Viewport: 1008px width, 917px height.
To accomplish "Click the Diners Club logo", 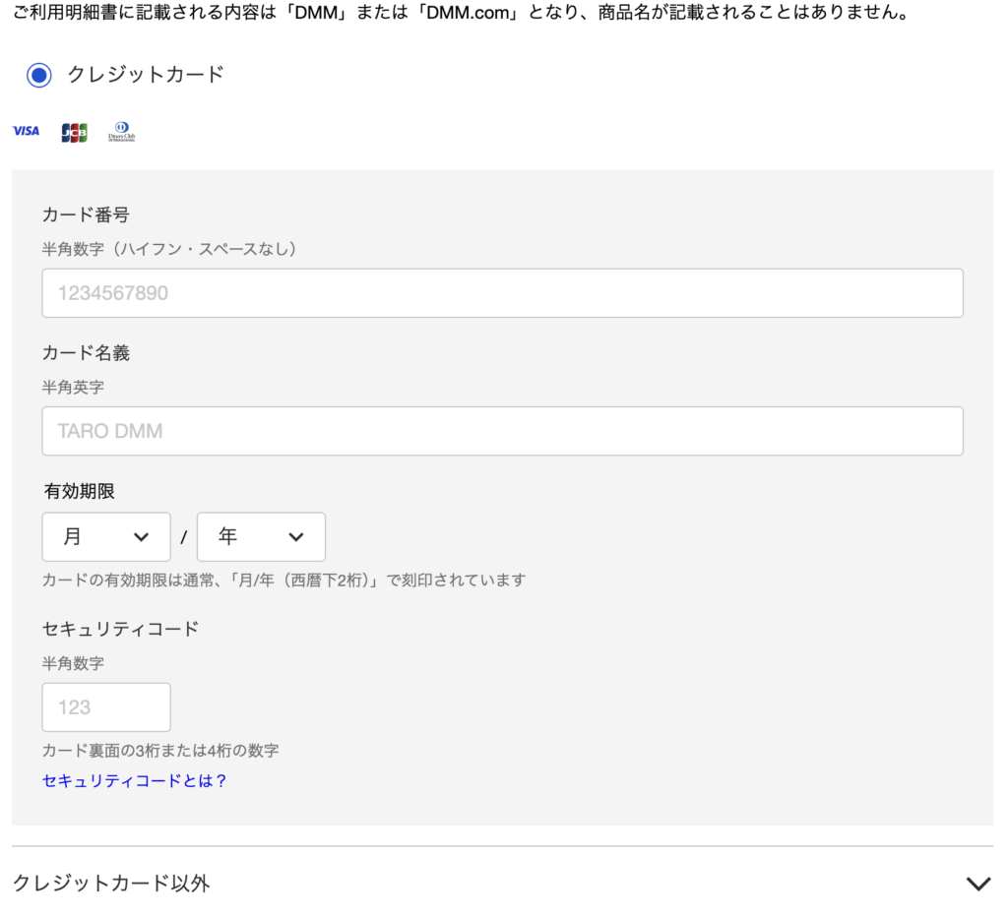I will [x=122, y=132].
